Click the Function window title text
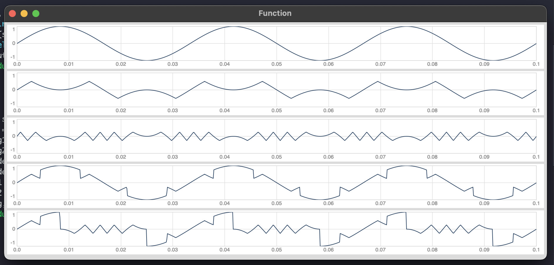The width and height of the screenshot is (554, 265). pyautogui.click(x=275, y=13)
